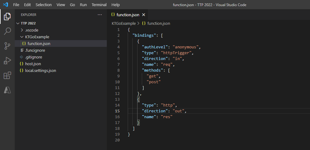Click the braces icon beside local.settings.json

coord(21,71)
